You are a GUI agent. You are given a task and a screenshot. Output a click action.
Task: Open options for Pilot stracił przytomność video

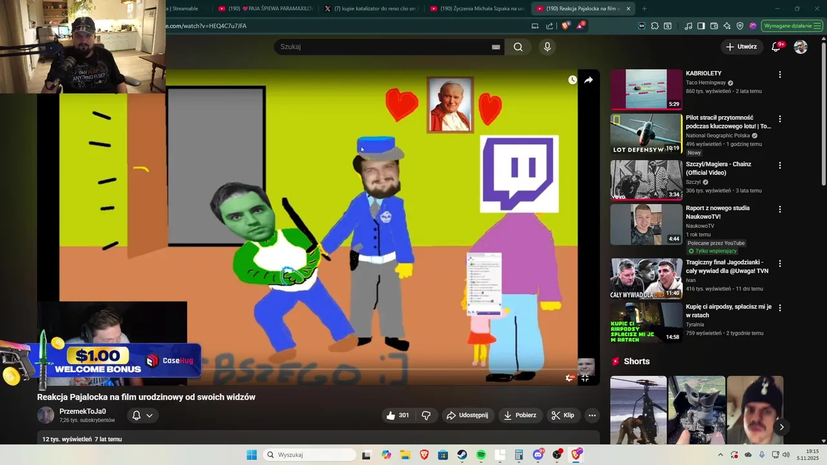(x=780, y=119)
